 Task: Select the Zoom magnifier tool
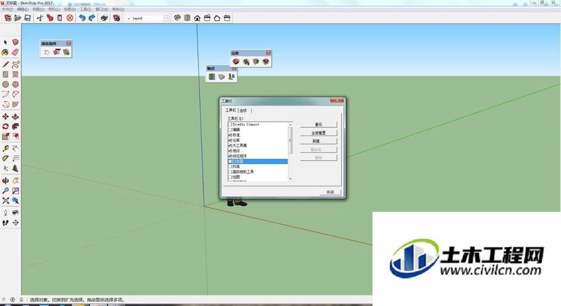(6, 191)
